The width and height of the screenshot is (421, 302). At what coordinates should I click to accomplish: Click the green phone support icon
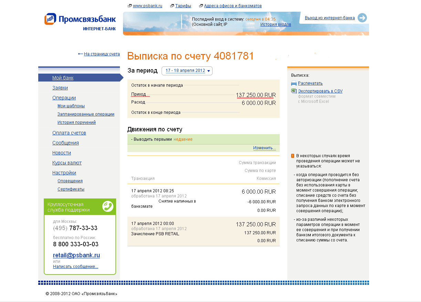(x=108, y=206)
